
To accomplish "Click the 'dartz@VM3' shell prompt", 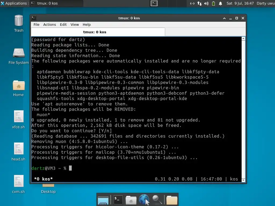I will point(43,168).
